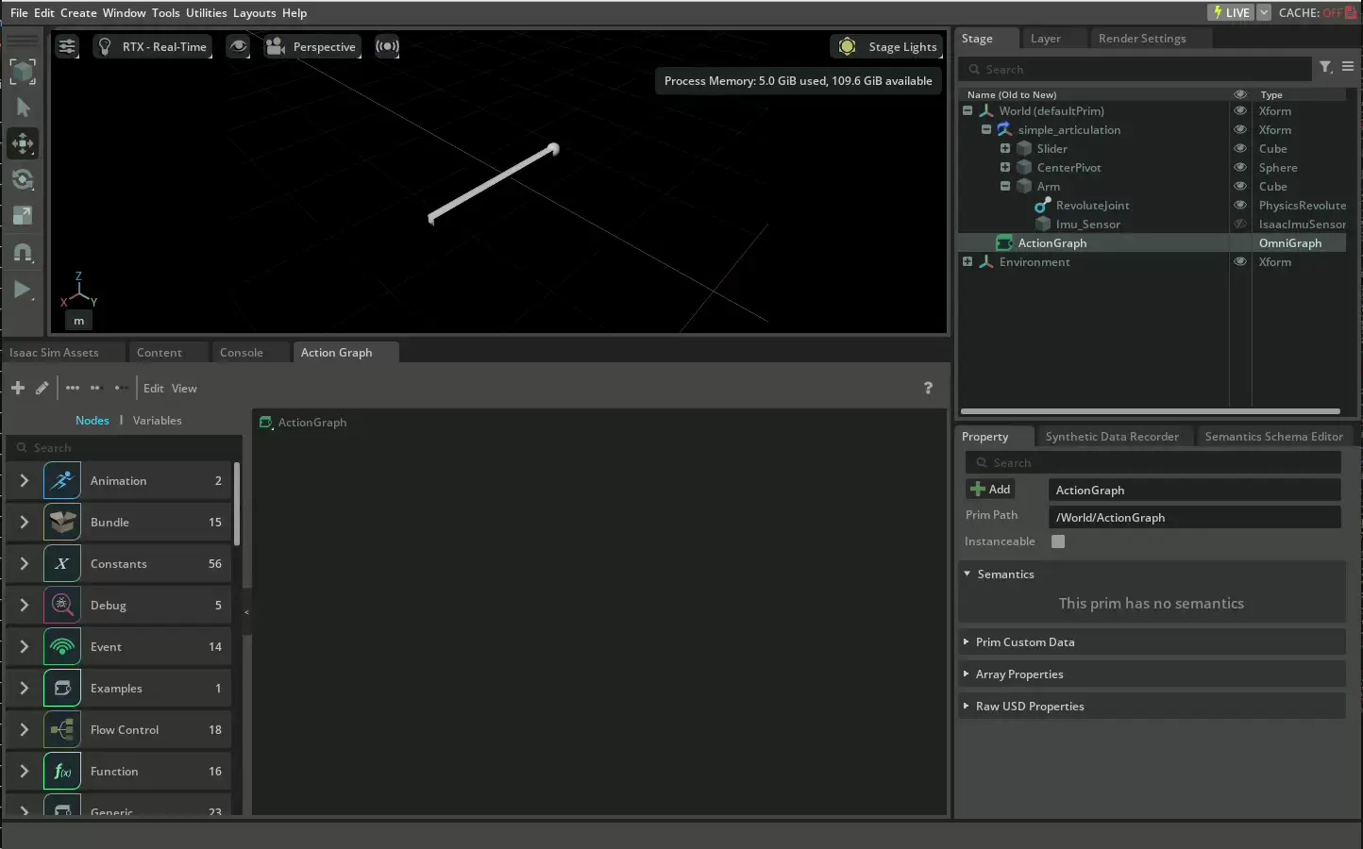This screenshot has height=849, width=1363.
Task: Expand the Environment prim in Stage tree
Action: point(968,261)
